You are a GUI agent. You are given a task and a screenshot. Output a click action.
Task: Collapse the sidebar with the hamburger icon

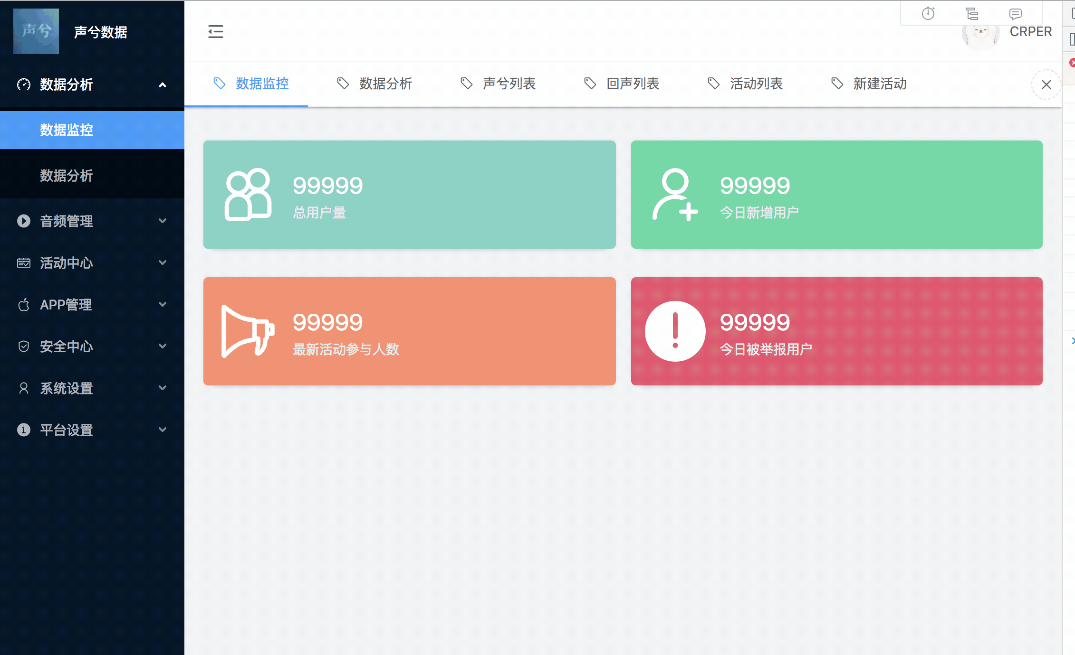[x=216, y=31]
